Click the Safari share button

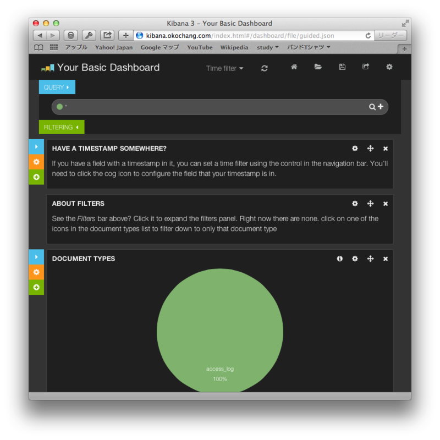click(x=107, y=35)
